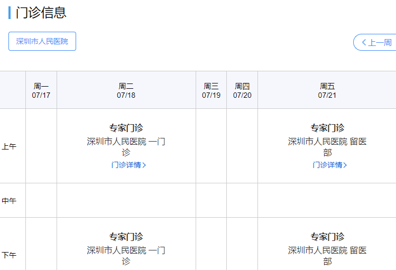396x270 pixels.
Task: Open 门诊详情 for Friday morning clinic
Action: click(327, 165)
